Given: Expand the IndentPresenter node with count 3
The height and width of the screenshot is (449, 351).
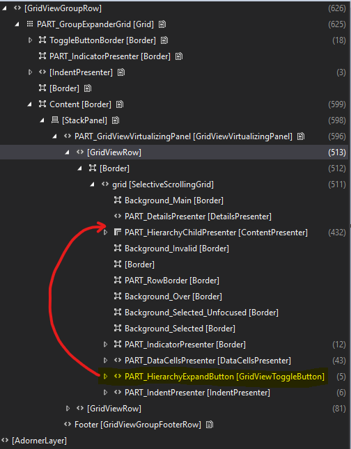Looking at the screenshot, I should tap(30, 72).
